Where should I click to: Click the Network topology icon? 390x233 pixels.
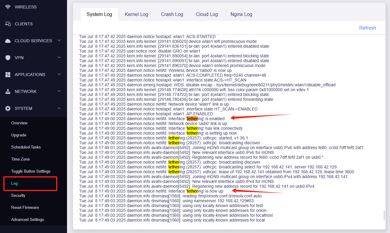tap(8, 91)
